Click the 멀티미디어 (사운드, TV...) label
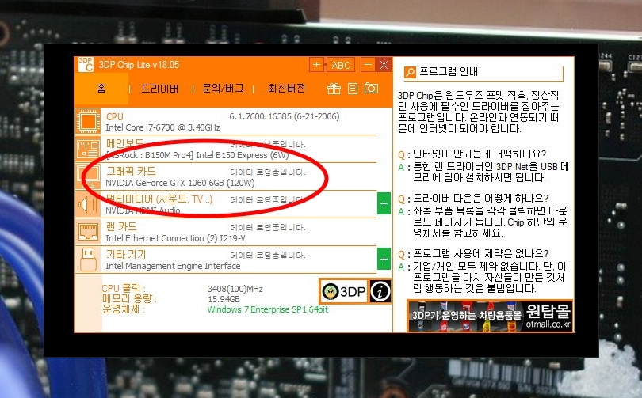Image resolution: width=642 pixels, height=398 pixels. pos(159,199)
